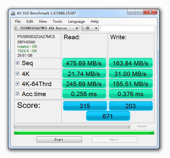170x158 pixels.
Task: Toggle the 4K-64Thrd test checkbox
Action: [17, 84]
